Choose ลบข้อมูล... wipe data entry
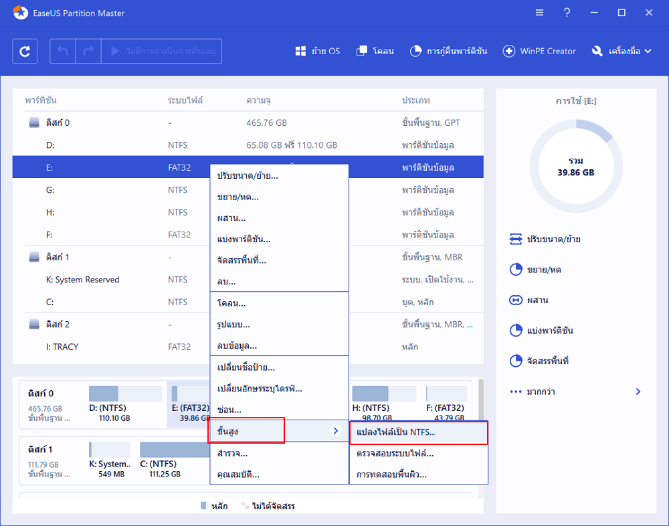 click(280, 346)
